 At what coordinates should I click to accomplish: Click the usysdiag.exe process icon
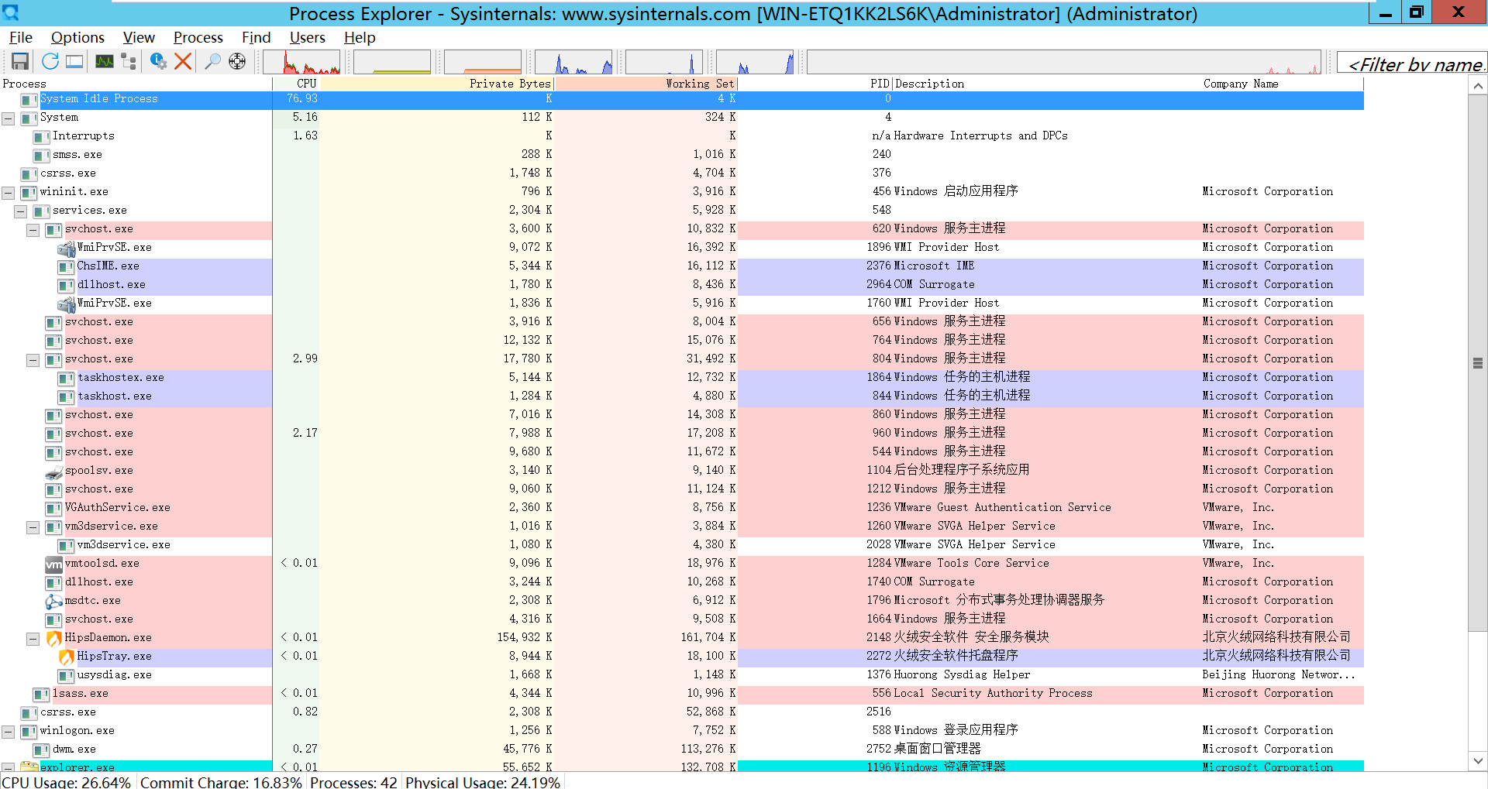tap(67, 676)
